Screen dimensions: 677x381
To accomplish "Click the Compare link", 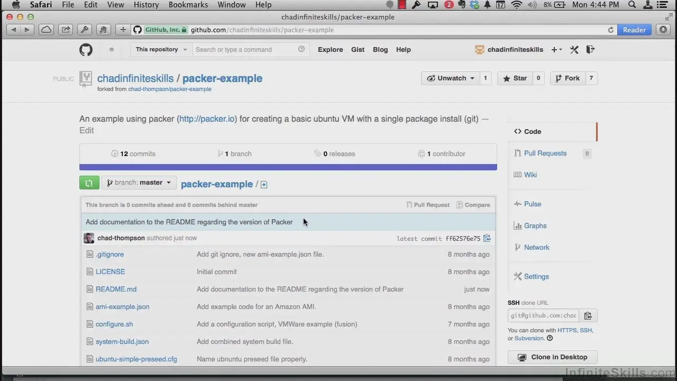I will 473,205.
